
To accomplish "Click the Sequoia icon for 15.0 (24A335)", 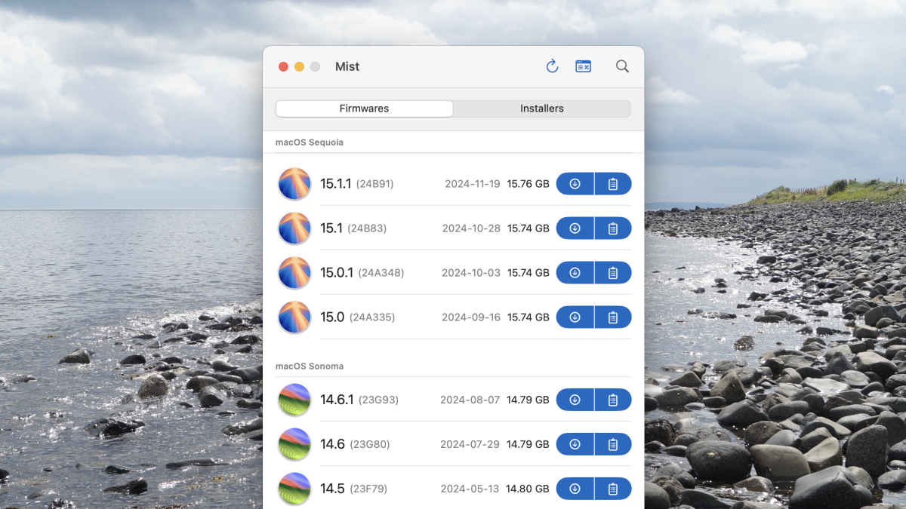I will pos(294,317).
